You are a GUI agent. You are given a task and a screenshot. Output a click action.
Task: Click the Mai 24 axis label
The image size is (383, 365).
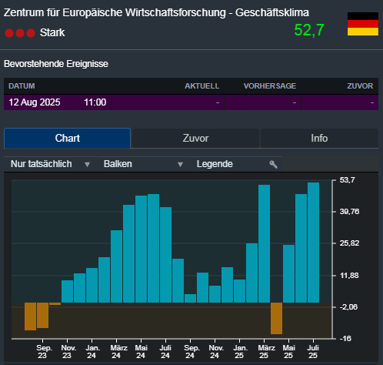tap(141, 352)
